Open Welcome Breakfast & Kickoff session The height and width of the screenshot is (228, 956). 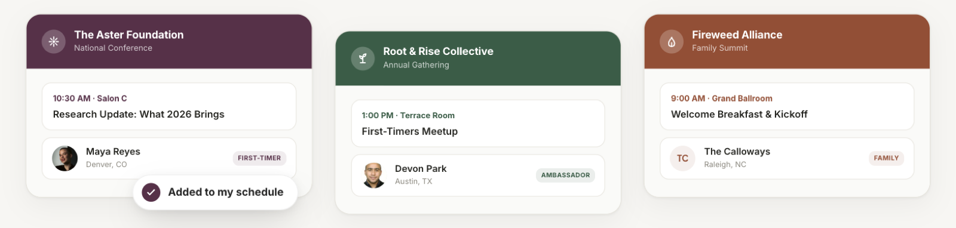pyautogui.click(x=787, y=106)
